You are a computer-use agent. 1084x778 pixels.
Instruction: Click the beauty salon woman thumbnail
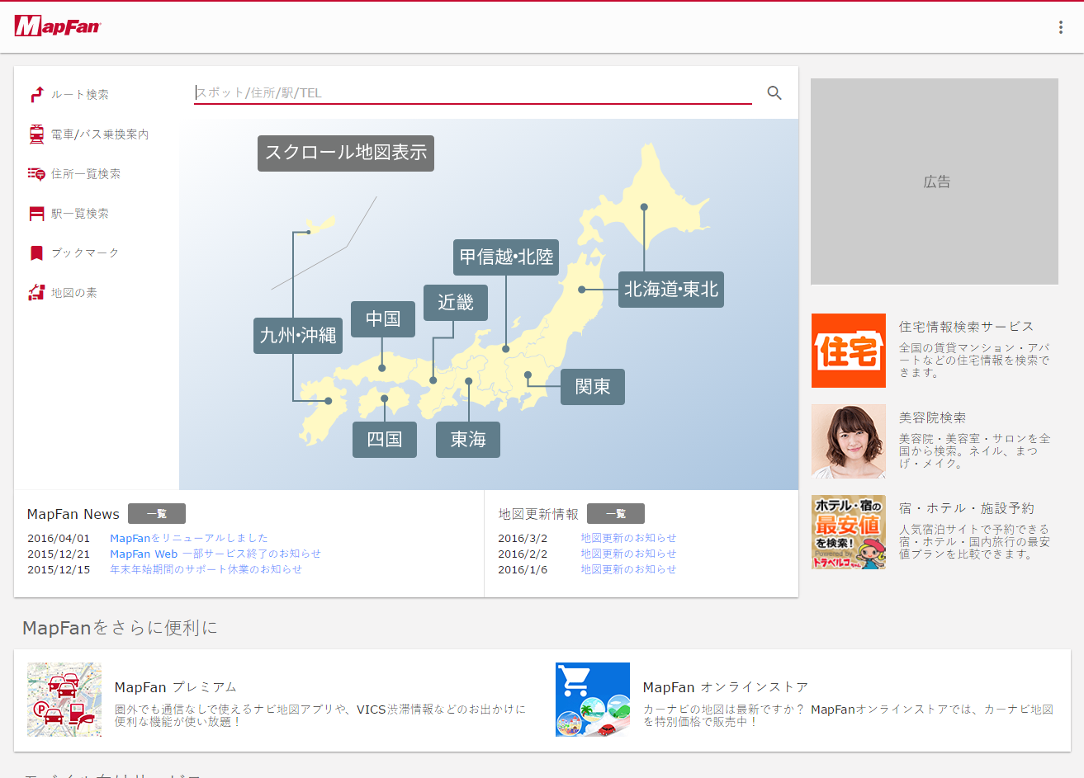tap(849, 441)
